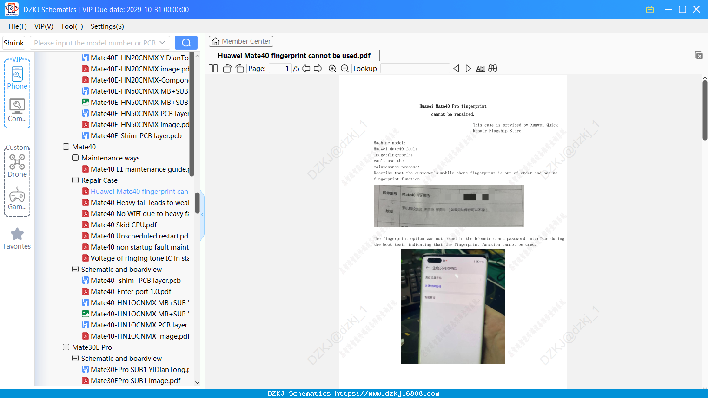Collapse the Repair Case node
This screenshot has width=708, height=398.
pyautogui.click(x=75, y=180)
